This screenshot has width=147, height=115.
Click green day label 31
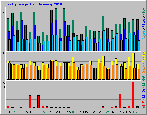(138, 112)
